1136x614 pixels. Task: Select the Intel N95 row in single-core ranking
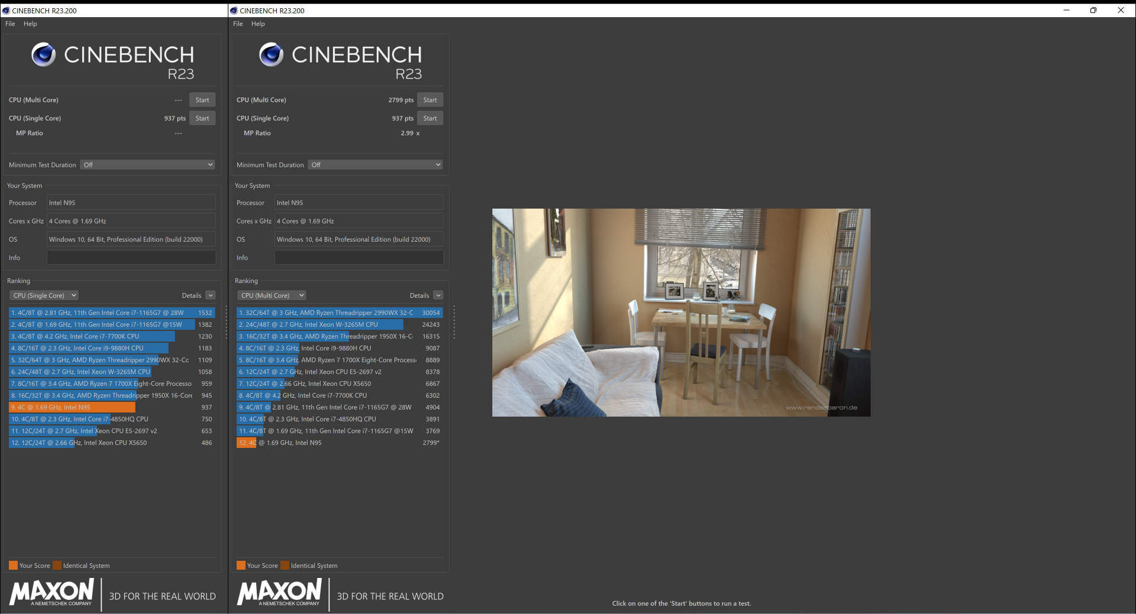coord(111,407)
